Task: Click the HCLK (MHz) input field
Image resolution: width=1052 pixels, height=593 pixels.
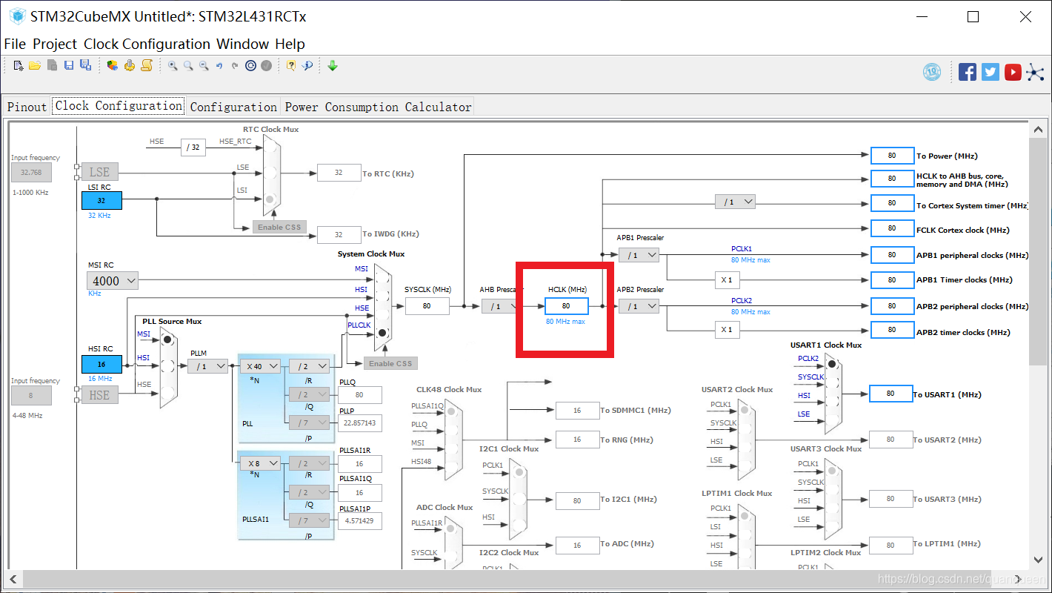Action: point(567,306)
